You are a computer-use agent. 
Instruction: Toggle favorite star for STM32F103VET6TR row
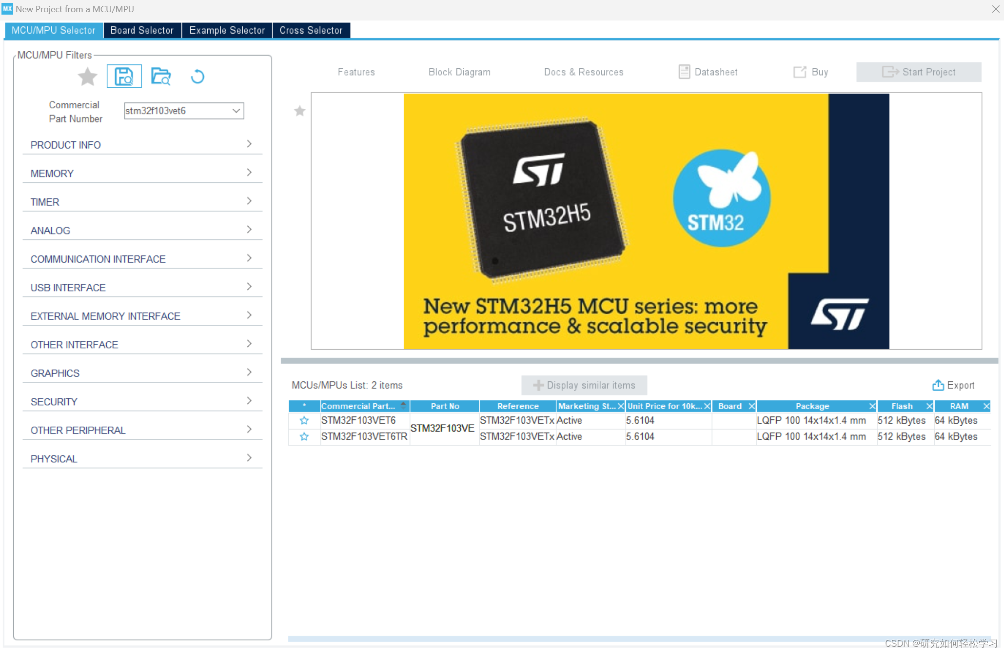pyautogui.click(x=304, y=436)
